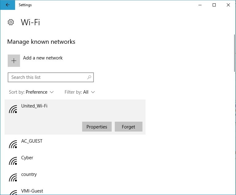Select the United_Wi-Fi network name
The width and height of the screenshot is (236, 195).
[34, 106]
